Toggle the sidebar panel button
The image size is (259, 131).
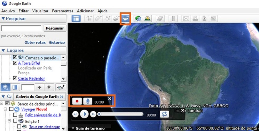(76, 18)
